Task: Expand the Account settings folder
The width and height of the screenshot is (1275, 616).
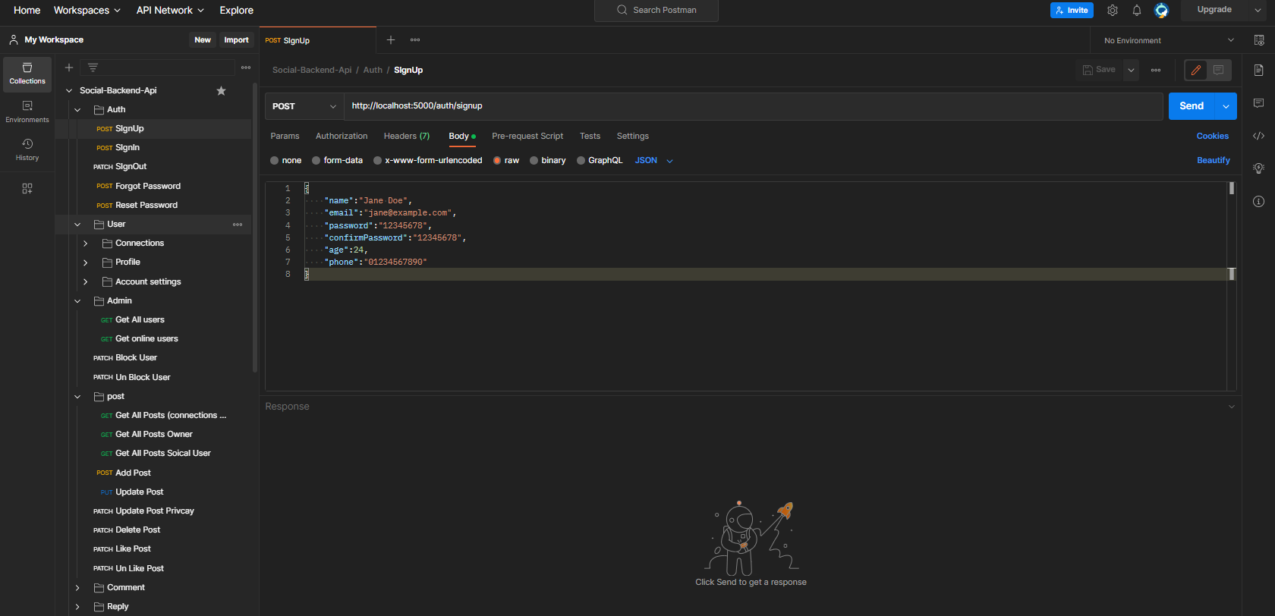Action: pyautogui.click(x=86, y=282)
